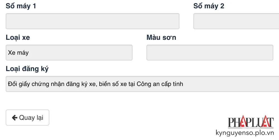Click the left arrow icon beside Quay lại
Viewport: 279px width, 140px height.
point(15,118)
